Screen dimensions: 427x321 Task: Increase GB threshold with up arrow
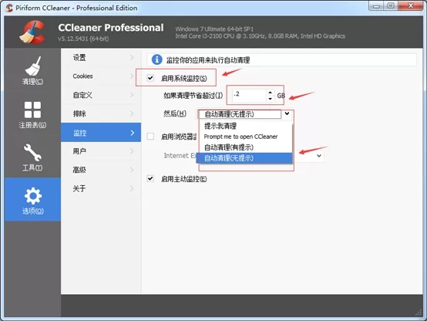tap(270, 92)
